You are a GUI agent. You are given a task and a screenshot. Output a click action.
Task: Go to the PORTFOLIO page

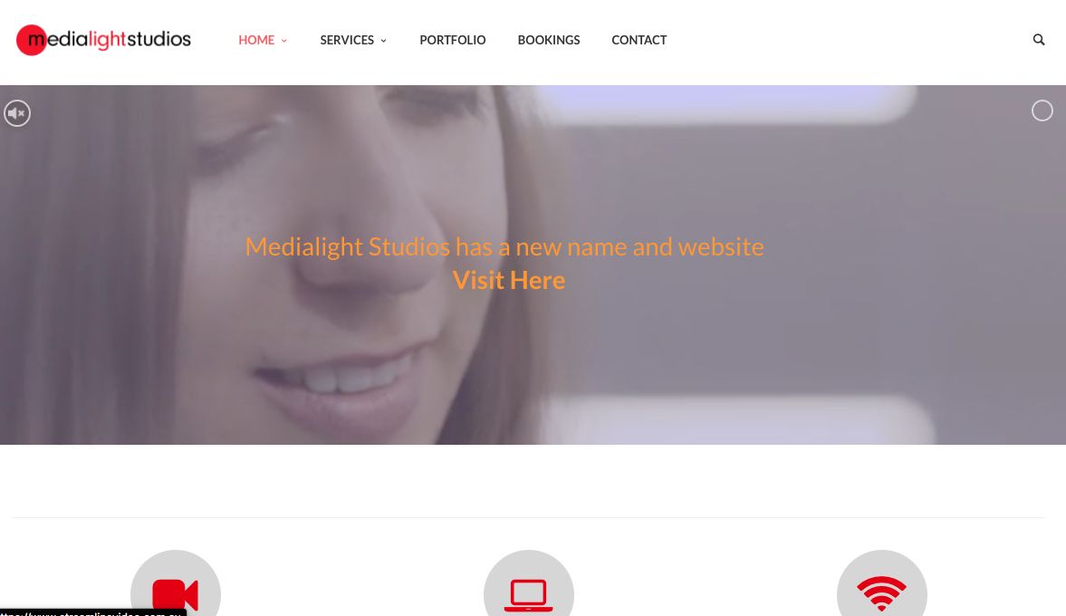pos(452,40)
